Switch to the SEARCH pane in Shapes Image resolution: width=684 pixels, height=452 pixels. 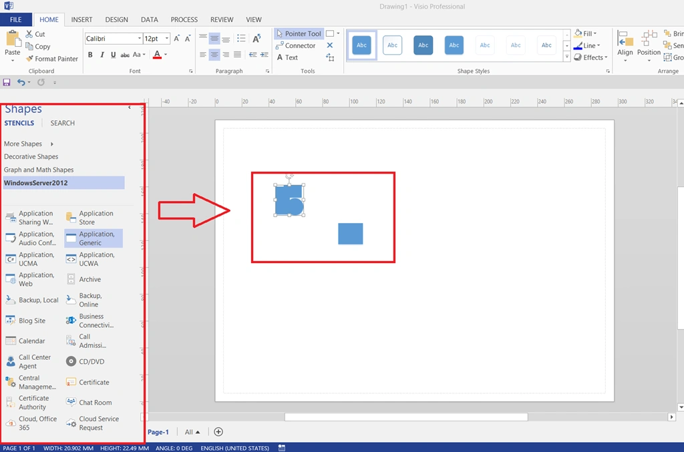point(62,123)
